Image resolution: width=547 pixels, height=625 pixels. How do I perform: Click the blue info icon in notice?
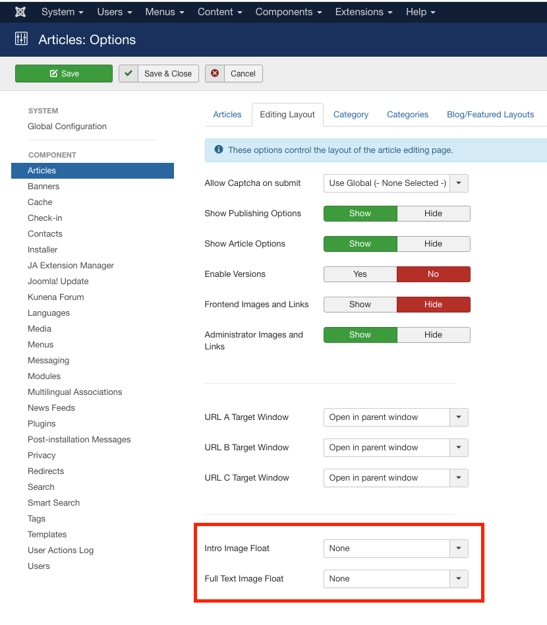click(x=218, y=150)
